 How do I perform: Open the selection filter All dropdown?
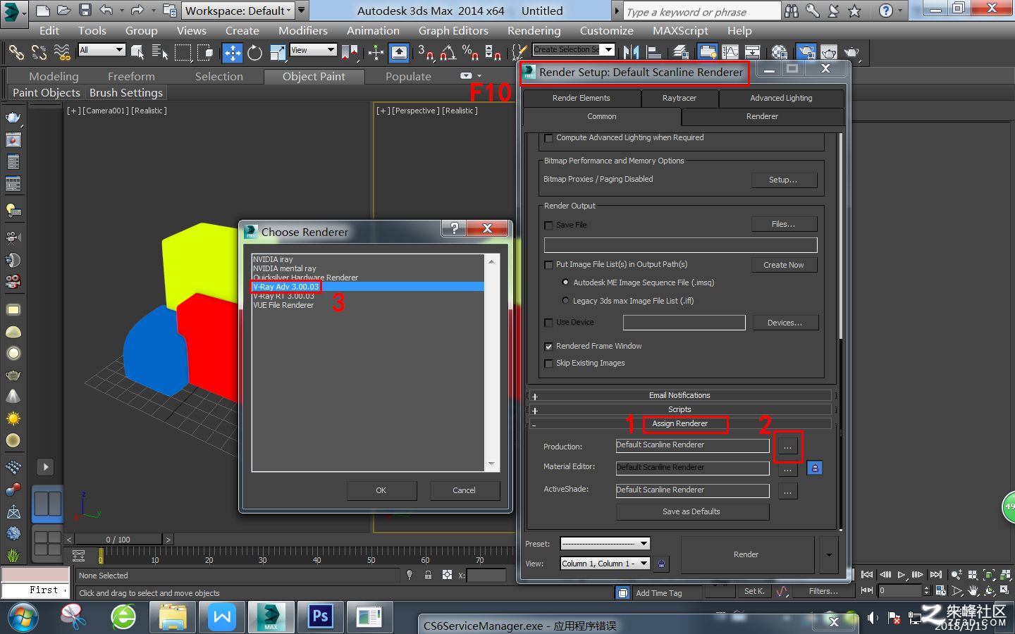tap(101, 50)
